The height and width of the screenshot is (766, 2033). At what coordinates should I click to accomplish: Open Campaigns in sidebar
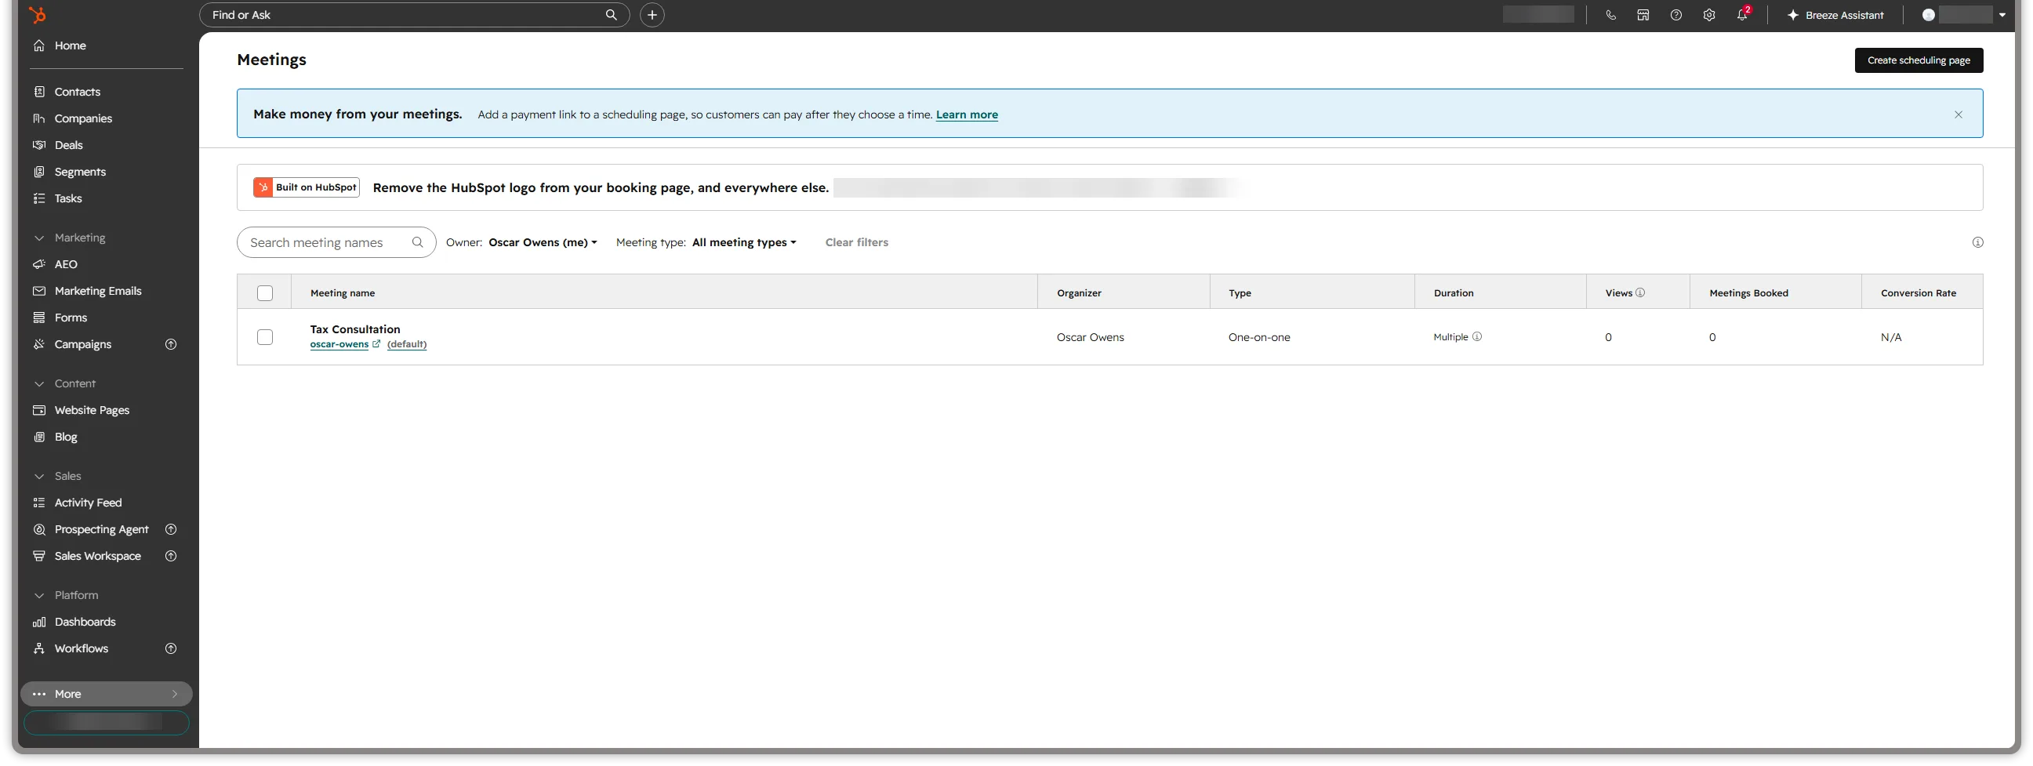tap(83, 345)
